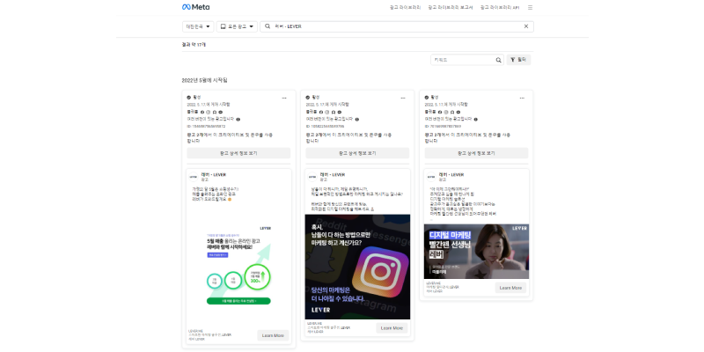
Task: Open the 광고 라이브러리 header link
Action: pyautogui.click(x=406, y=8)
